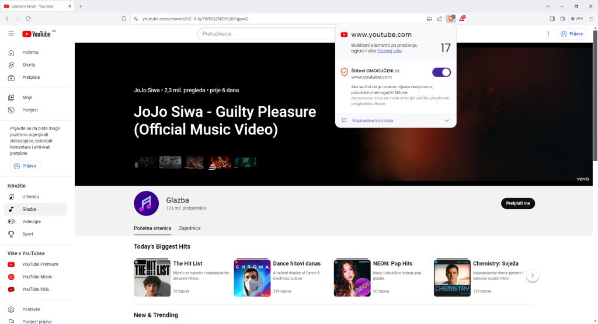Reload the page with the refresh icon
598x324 pixels.
click(28, 19)
